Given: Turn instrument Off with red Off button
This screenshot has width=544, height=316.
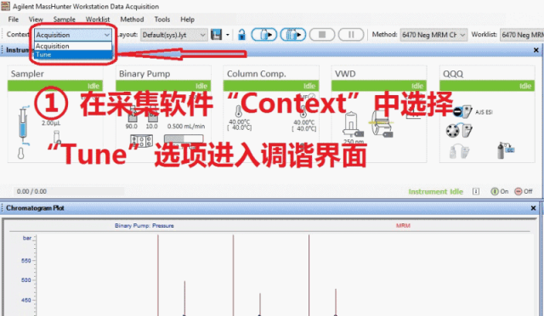Looking at the screenshot, I should click(x=524, y=191).
